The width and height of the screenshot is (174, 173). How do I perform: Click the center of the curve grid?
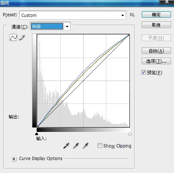84,81
